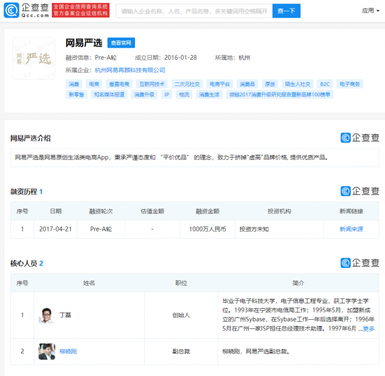385x376 pixels.
Task: Open the 新闻来源 link
Action: [351, 229]
